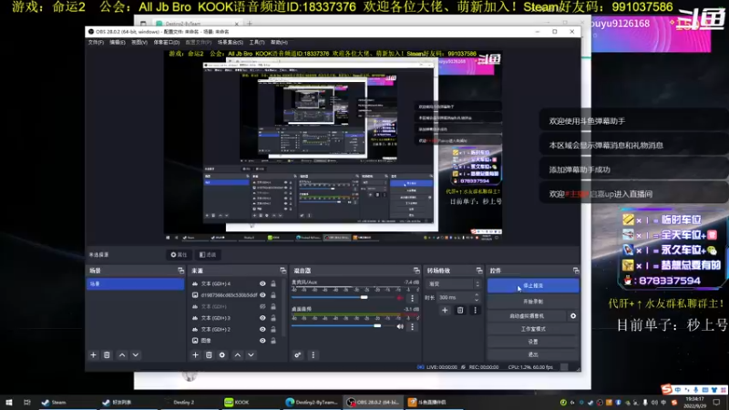Open source Filters button below preview
Screen dimensions: 729x410
(208, 255)
